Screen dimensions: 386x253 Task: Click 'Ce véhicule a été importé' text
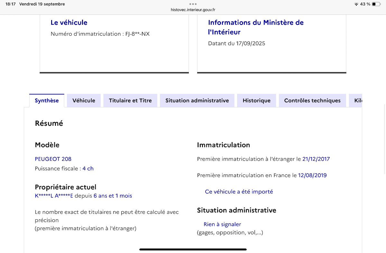point(239,192)
